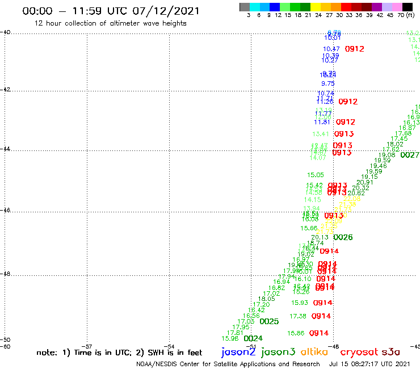Click the wave height value 16.82

[x=276, y=288]
